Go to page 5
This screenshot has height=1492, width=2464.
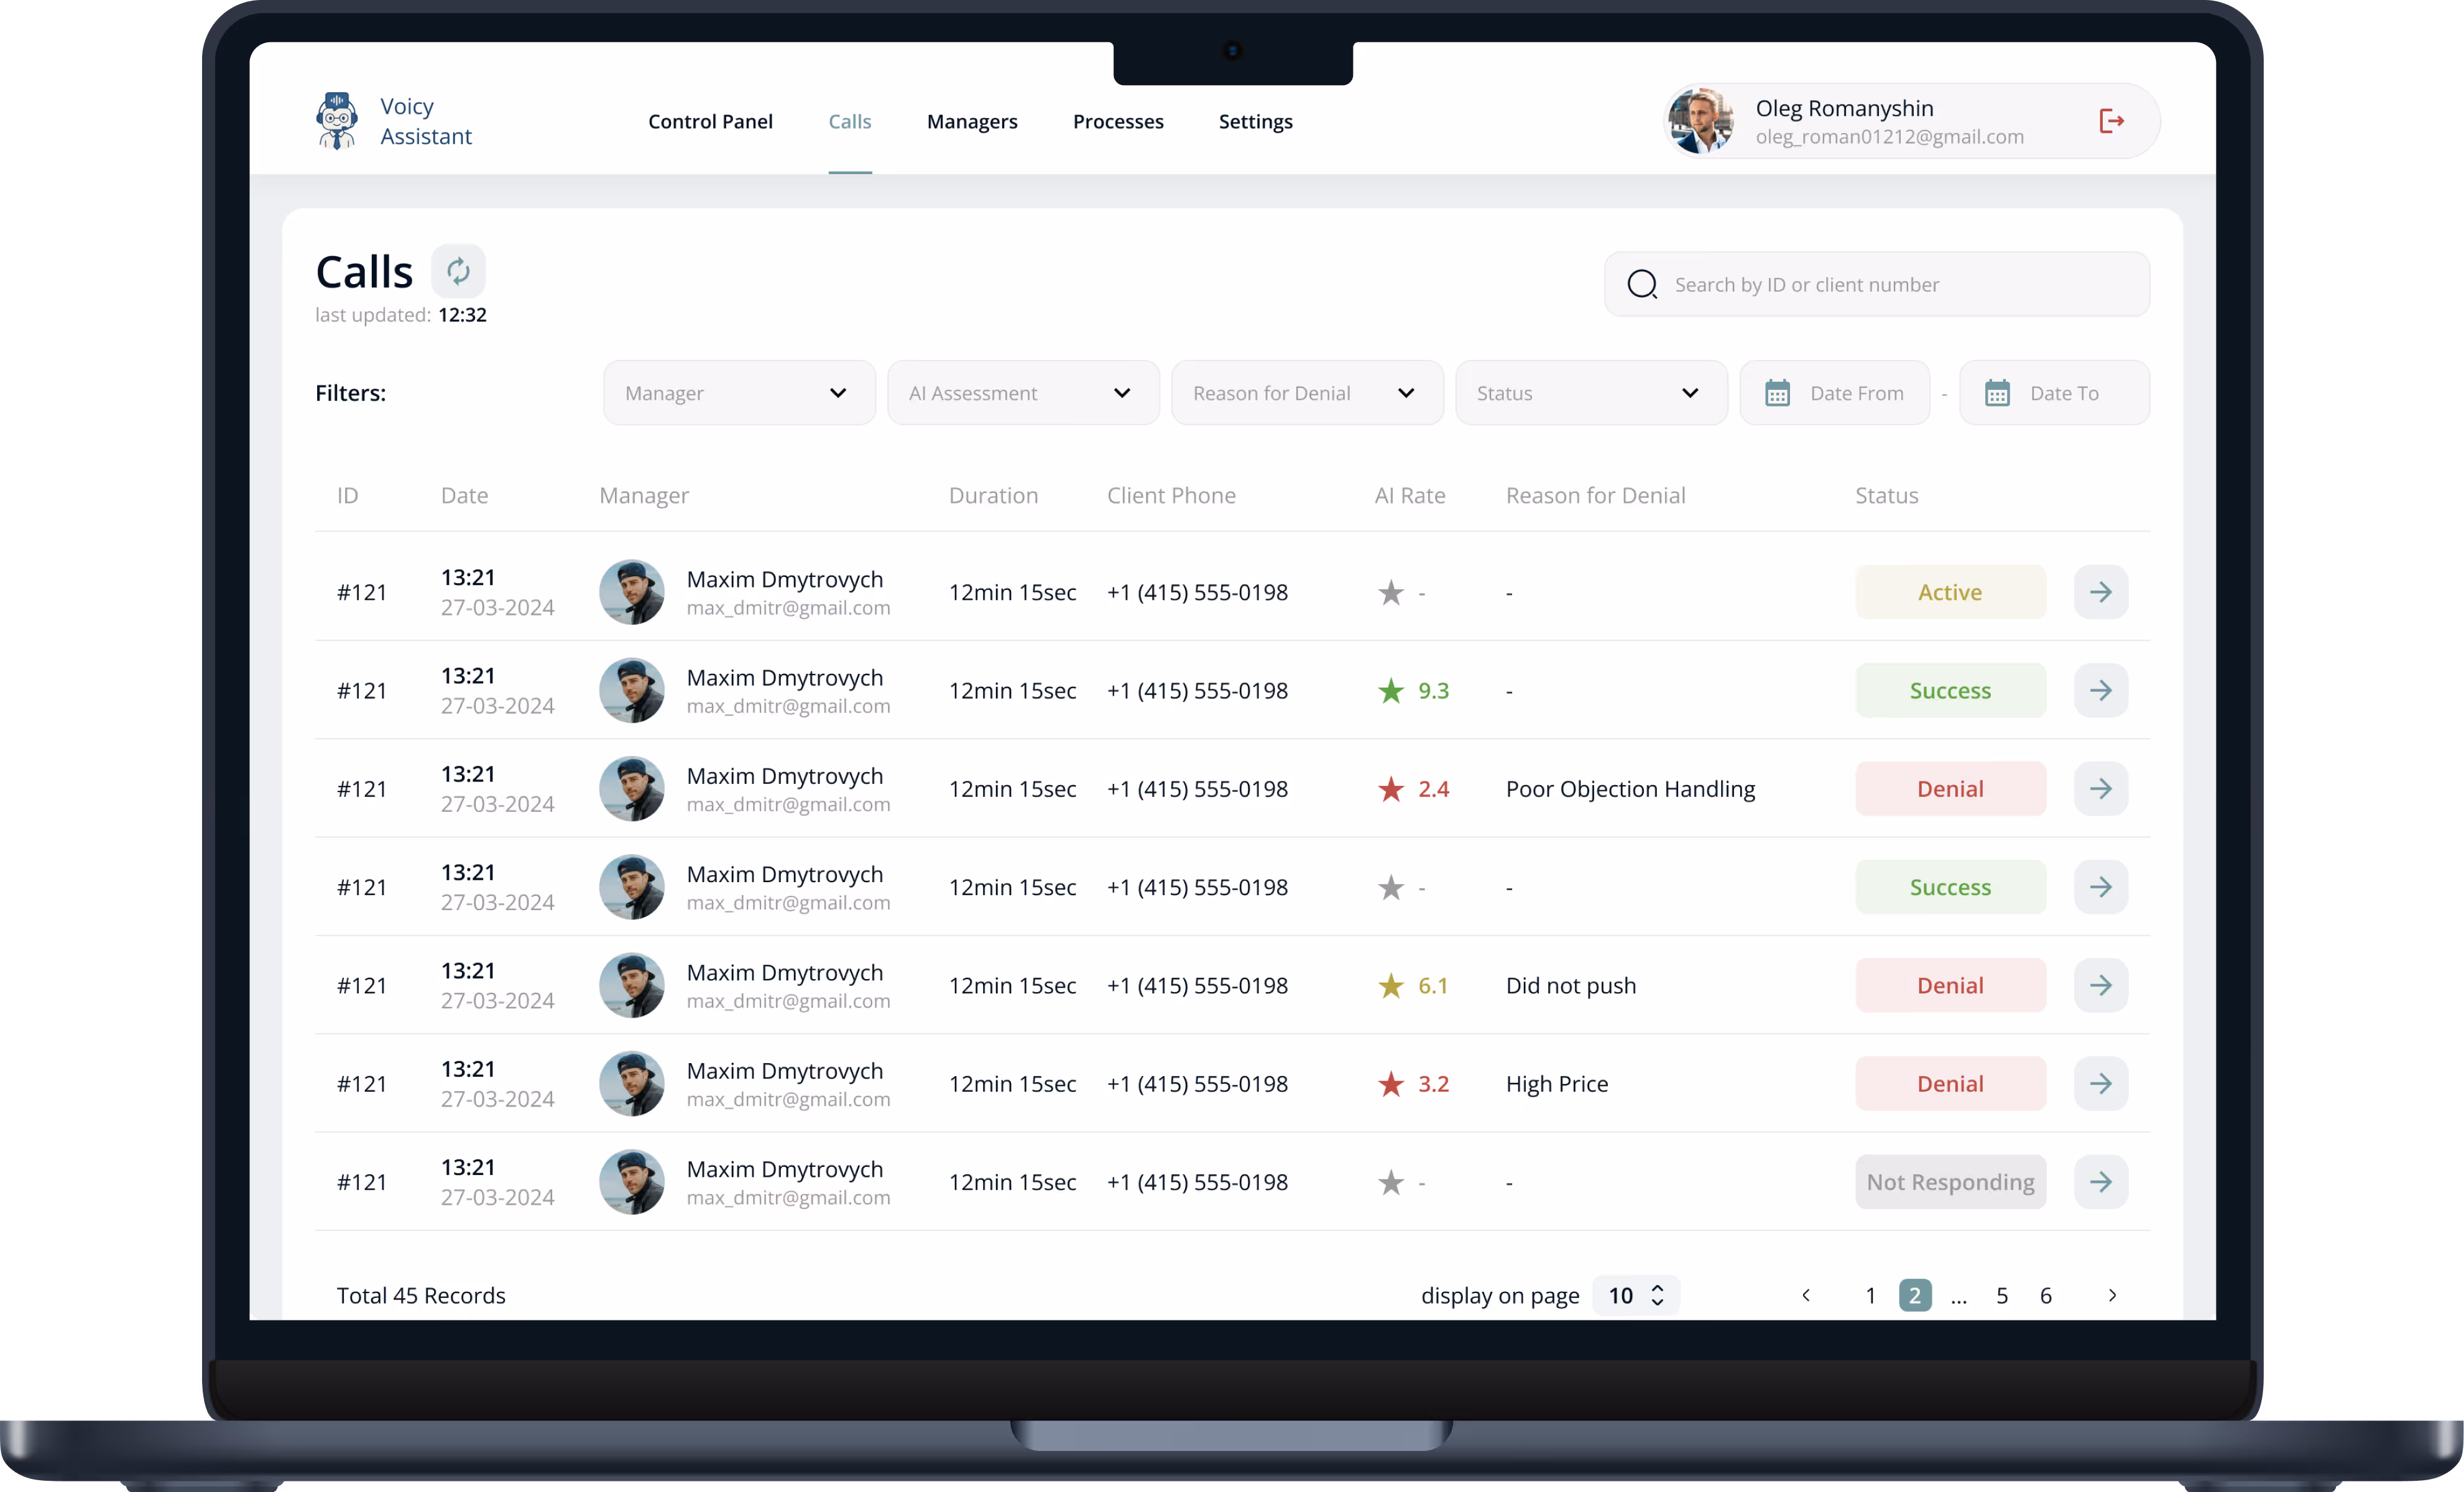(x=2001, y=1296)
